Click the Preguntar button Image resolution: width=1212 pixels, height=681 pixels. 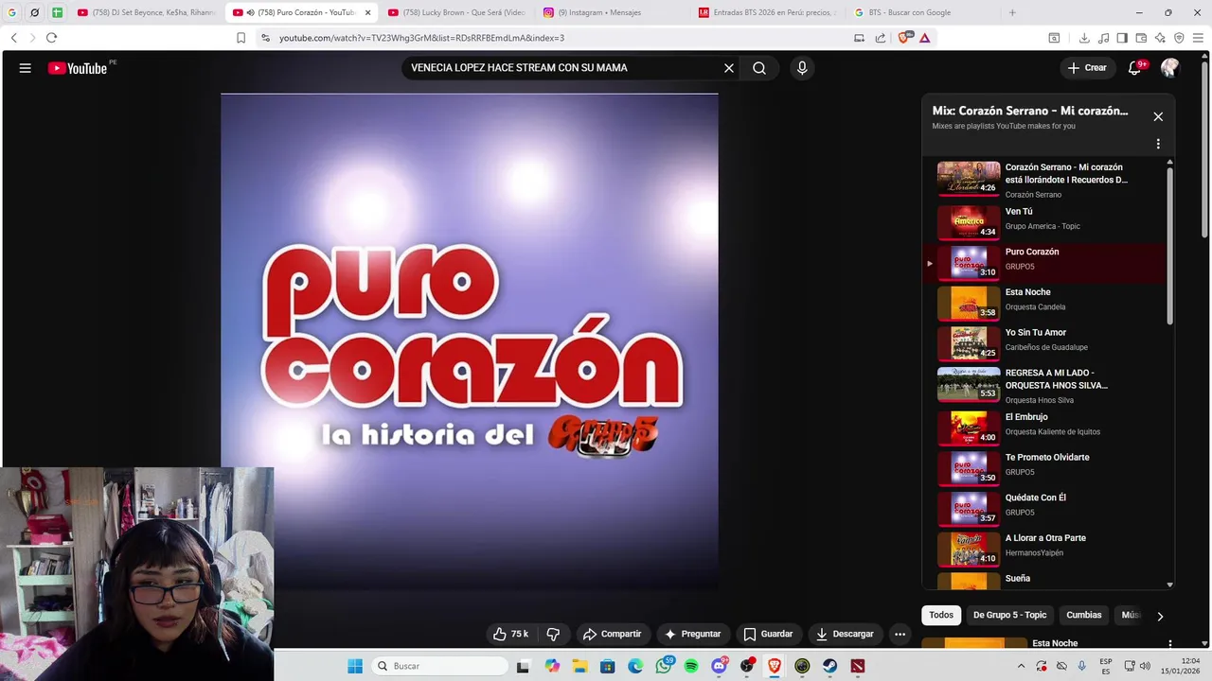click(692, 634)
